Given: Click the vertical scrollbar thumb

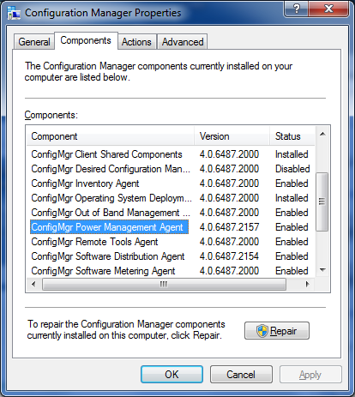Looking at the screenshot, I should pyautogui.click(x=322, y=202).
